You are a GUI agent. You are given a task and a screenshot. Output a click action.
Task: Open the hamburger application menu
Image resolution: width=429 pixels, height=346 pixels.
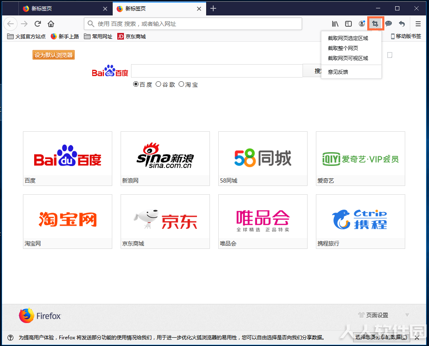click(x=418, y=24)
